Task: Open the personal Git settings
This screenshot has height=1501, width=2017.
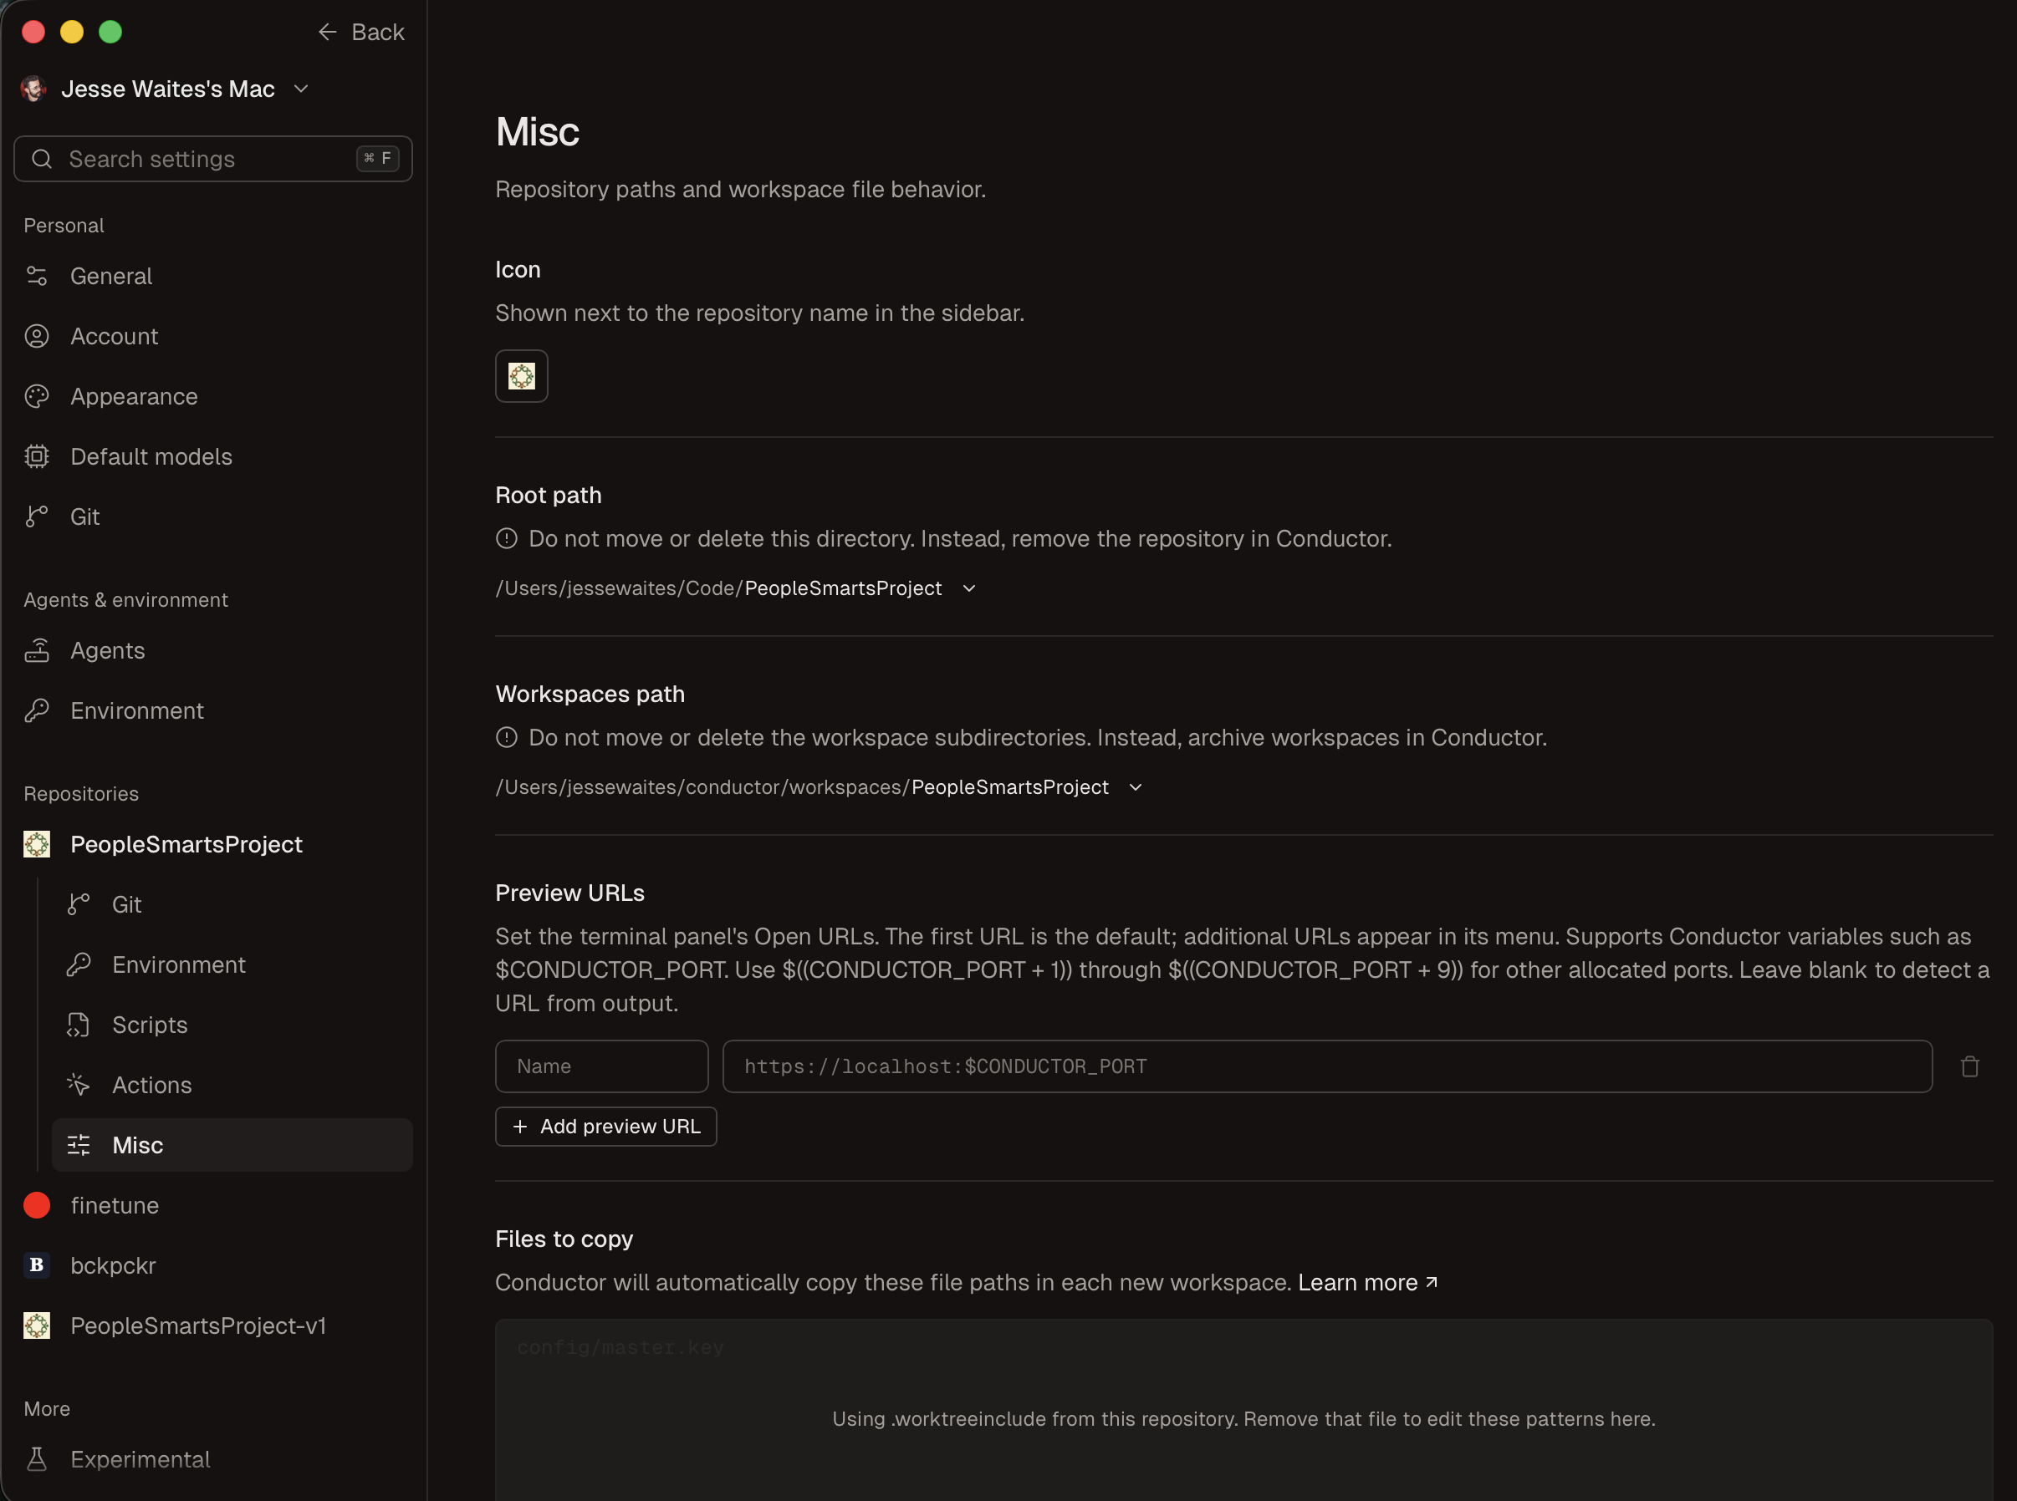Action: pos(213,516)
